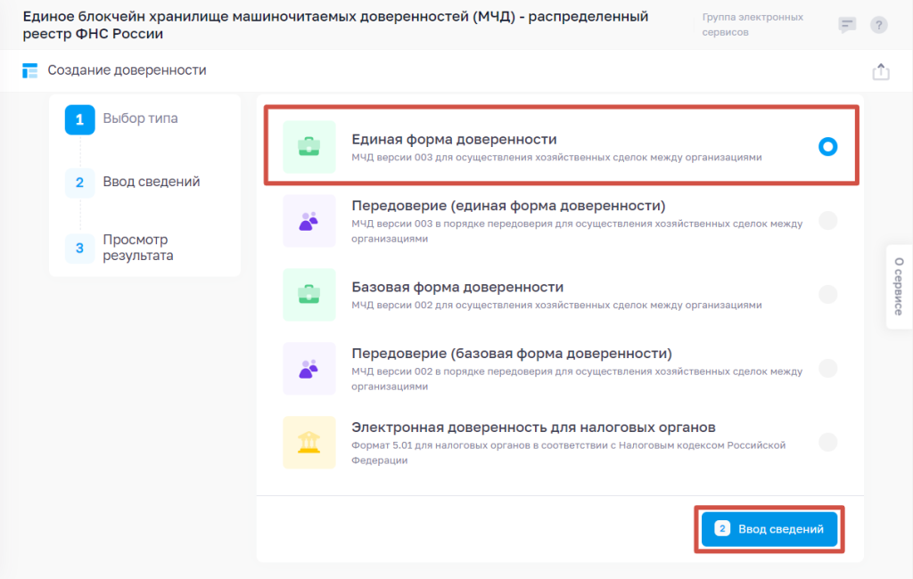Viewport: 913px width, 579px height.
Task: Click the Формат 5.01 для налоговых органов description
Action: click(568, 453)
